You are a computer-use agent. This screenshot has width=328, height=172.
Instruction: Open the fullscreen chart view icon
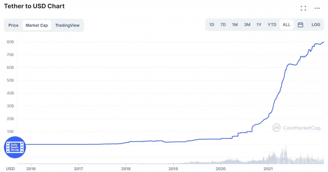303,8
